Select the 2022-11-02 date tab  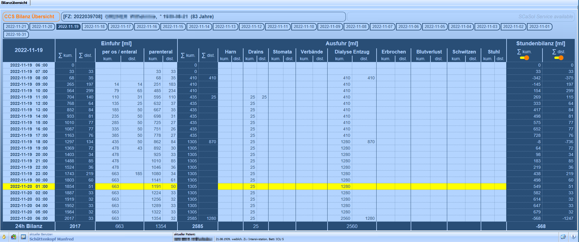coord(513,27)
